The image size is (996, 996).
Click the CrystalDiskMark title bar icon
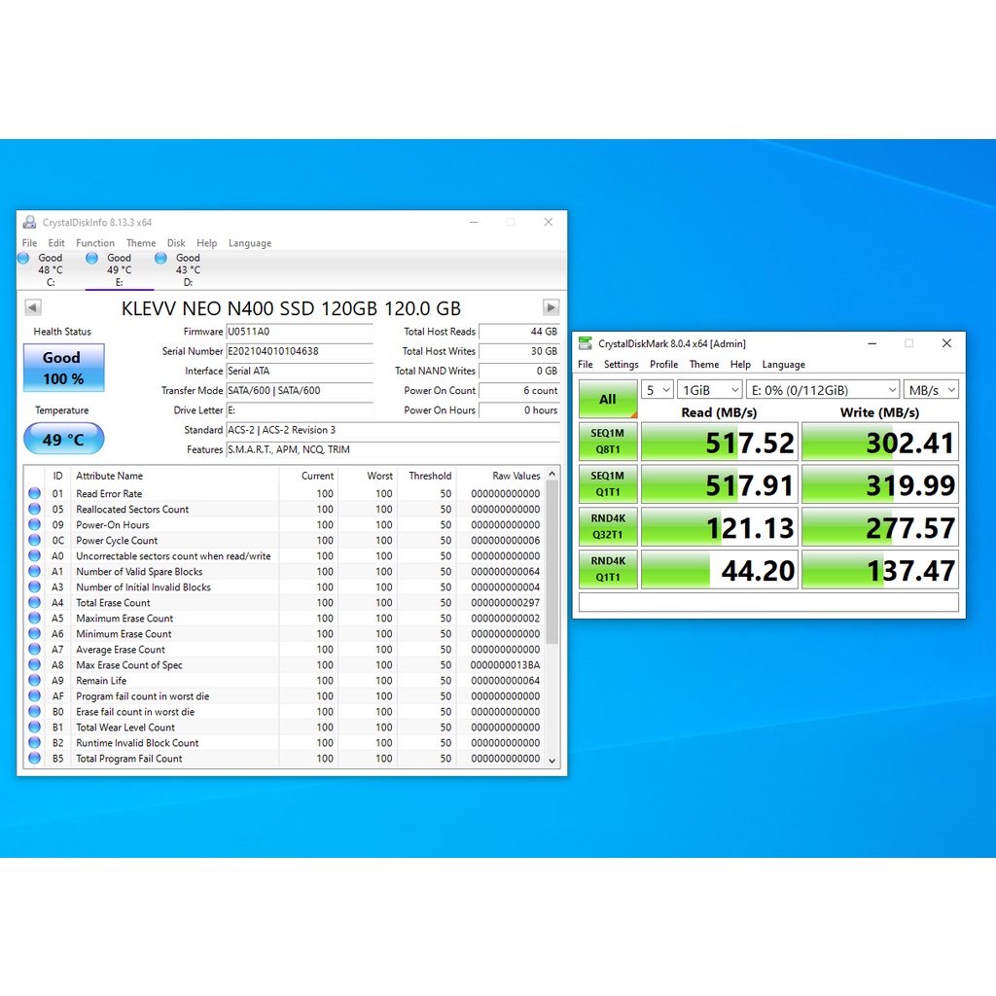585,343
